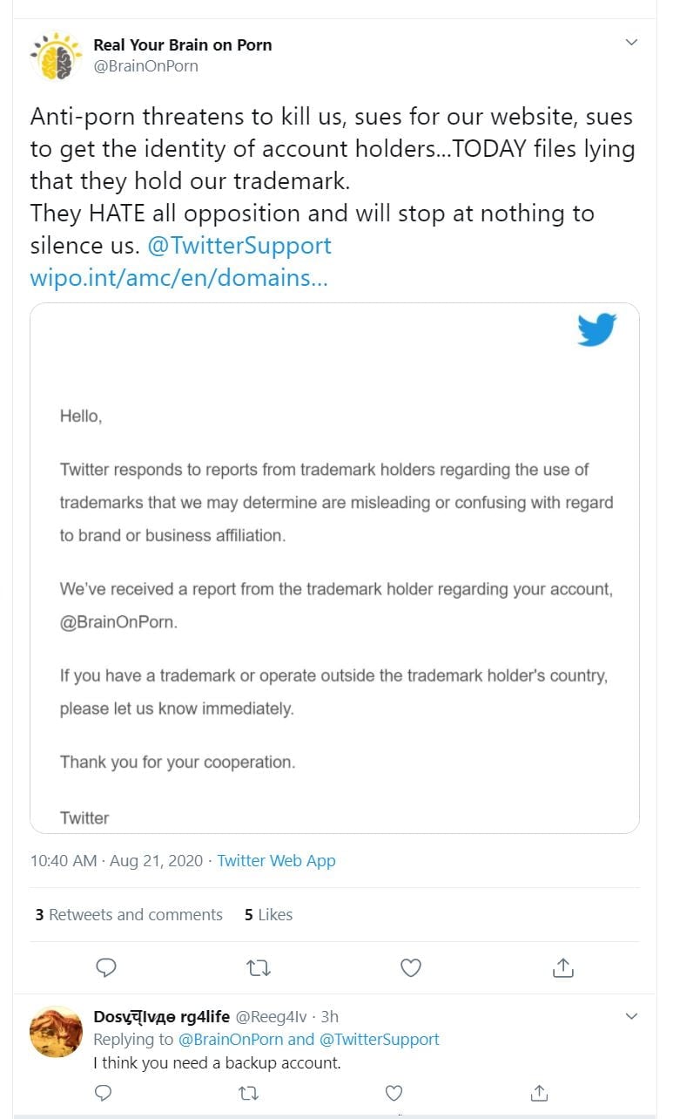The image size is (673, 1119).
Task: Click the Twitter Web App source link
Action: click(276, 860)
